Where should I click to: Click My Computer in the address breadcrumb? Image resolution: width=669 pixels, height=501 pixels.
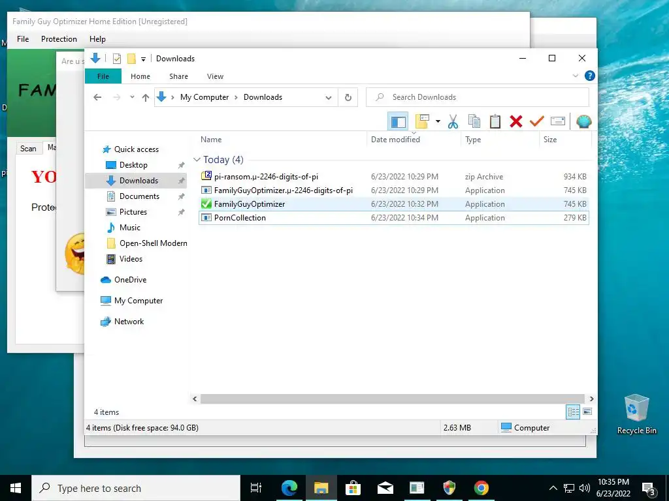pyautogui.click(x=204, y=97)
